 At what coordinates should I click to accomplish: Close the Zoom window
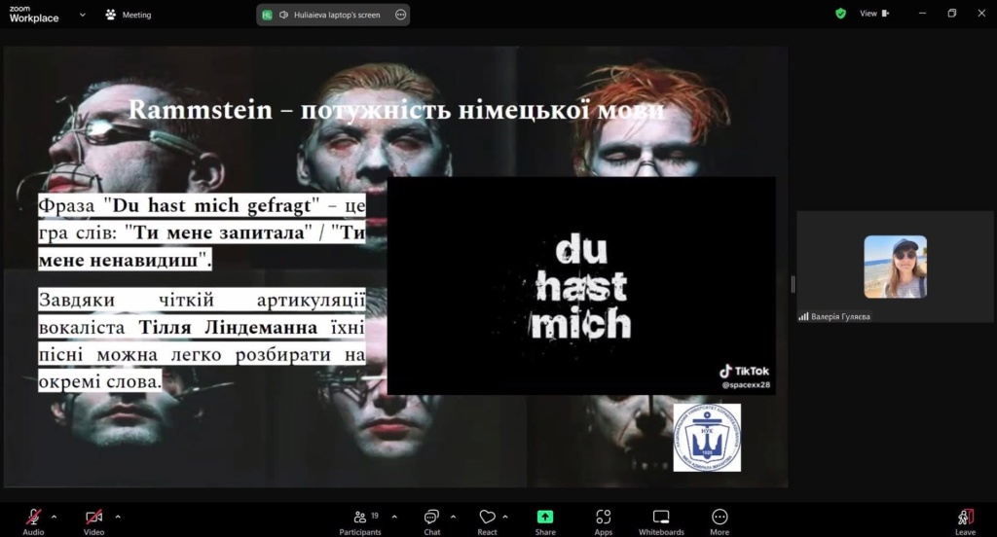[x=981, y=14]
